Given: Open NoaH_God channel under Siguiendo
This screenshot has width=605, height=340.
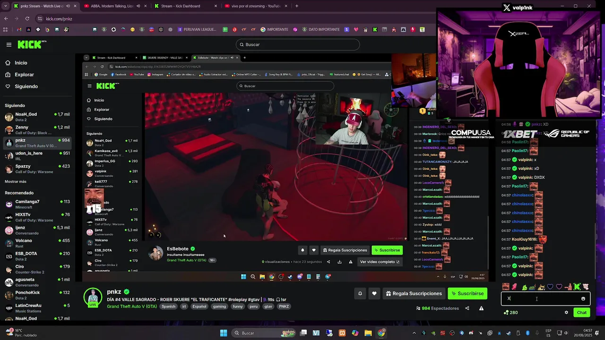Looking at the screenshot, I should point(37,117).
